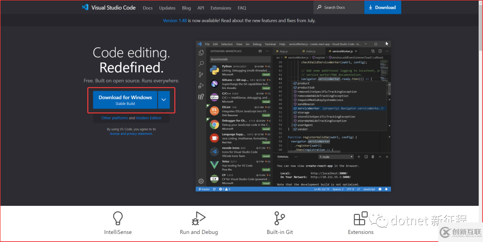
Task: Click the blue Download button in header
Action: pyautogui.click(x=382, y=7)
